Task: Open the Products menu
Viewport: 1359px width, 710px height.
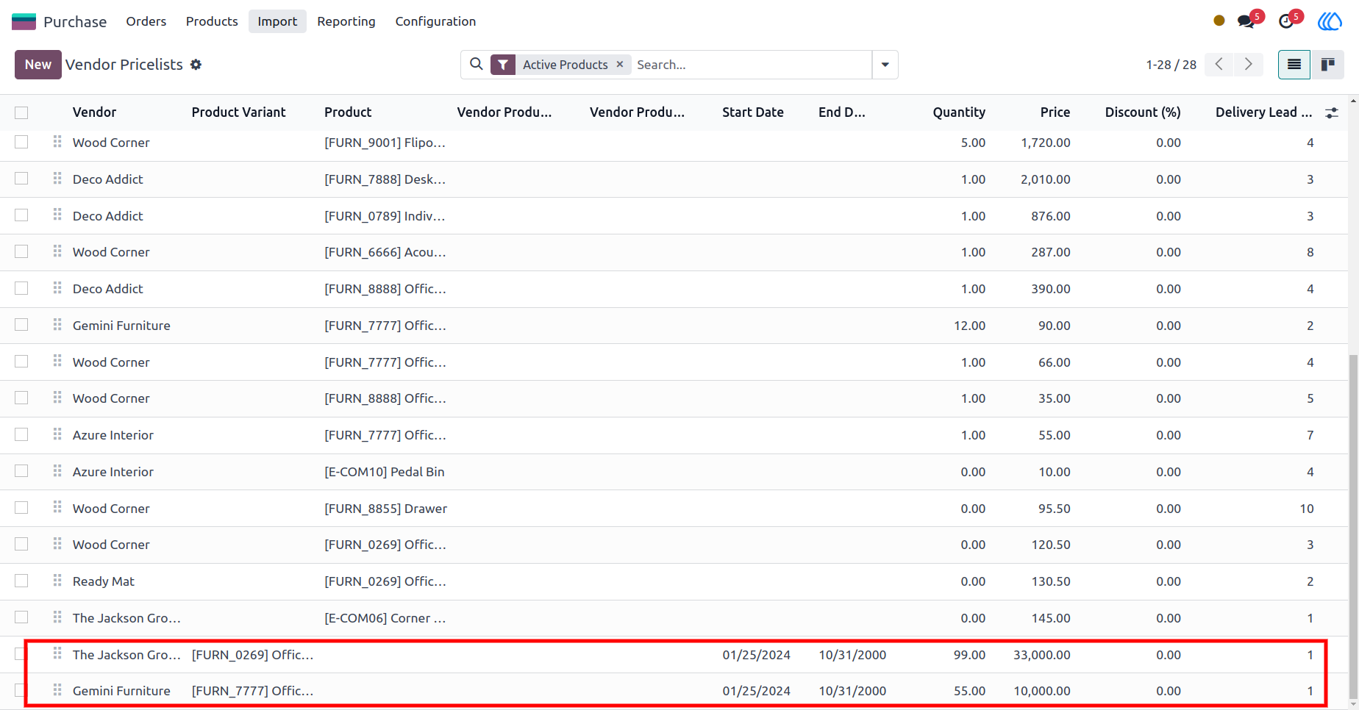Action: [x=212, y=21]
